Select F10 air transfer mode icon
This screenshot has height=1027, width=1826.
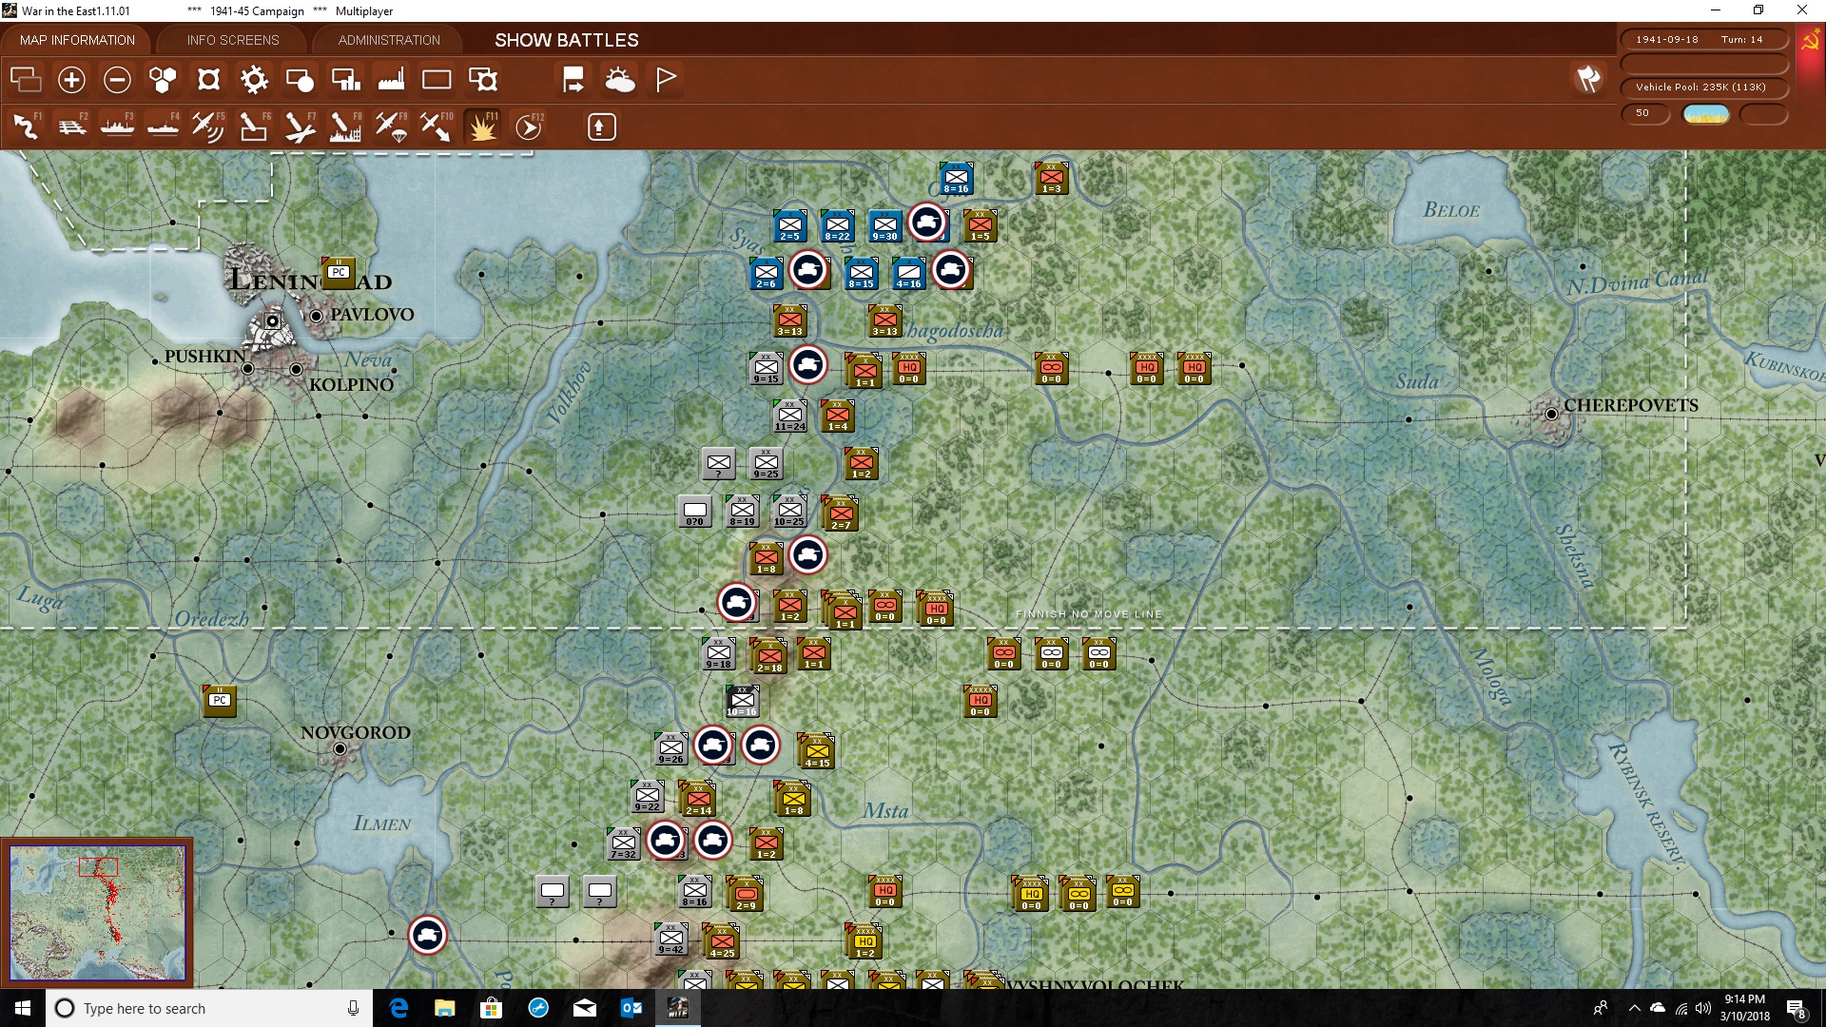pyautogui.click(x=437, y=126)
